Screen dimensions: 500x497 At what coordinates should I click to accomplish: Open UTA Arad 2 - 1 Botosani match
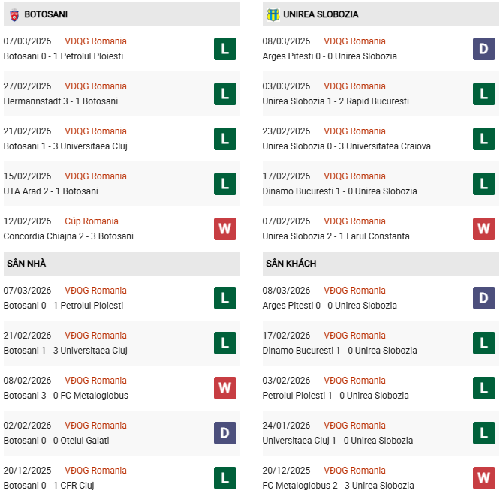[51, 191]
